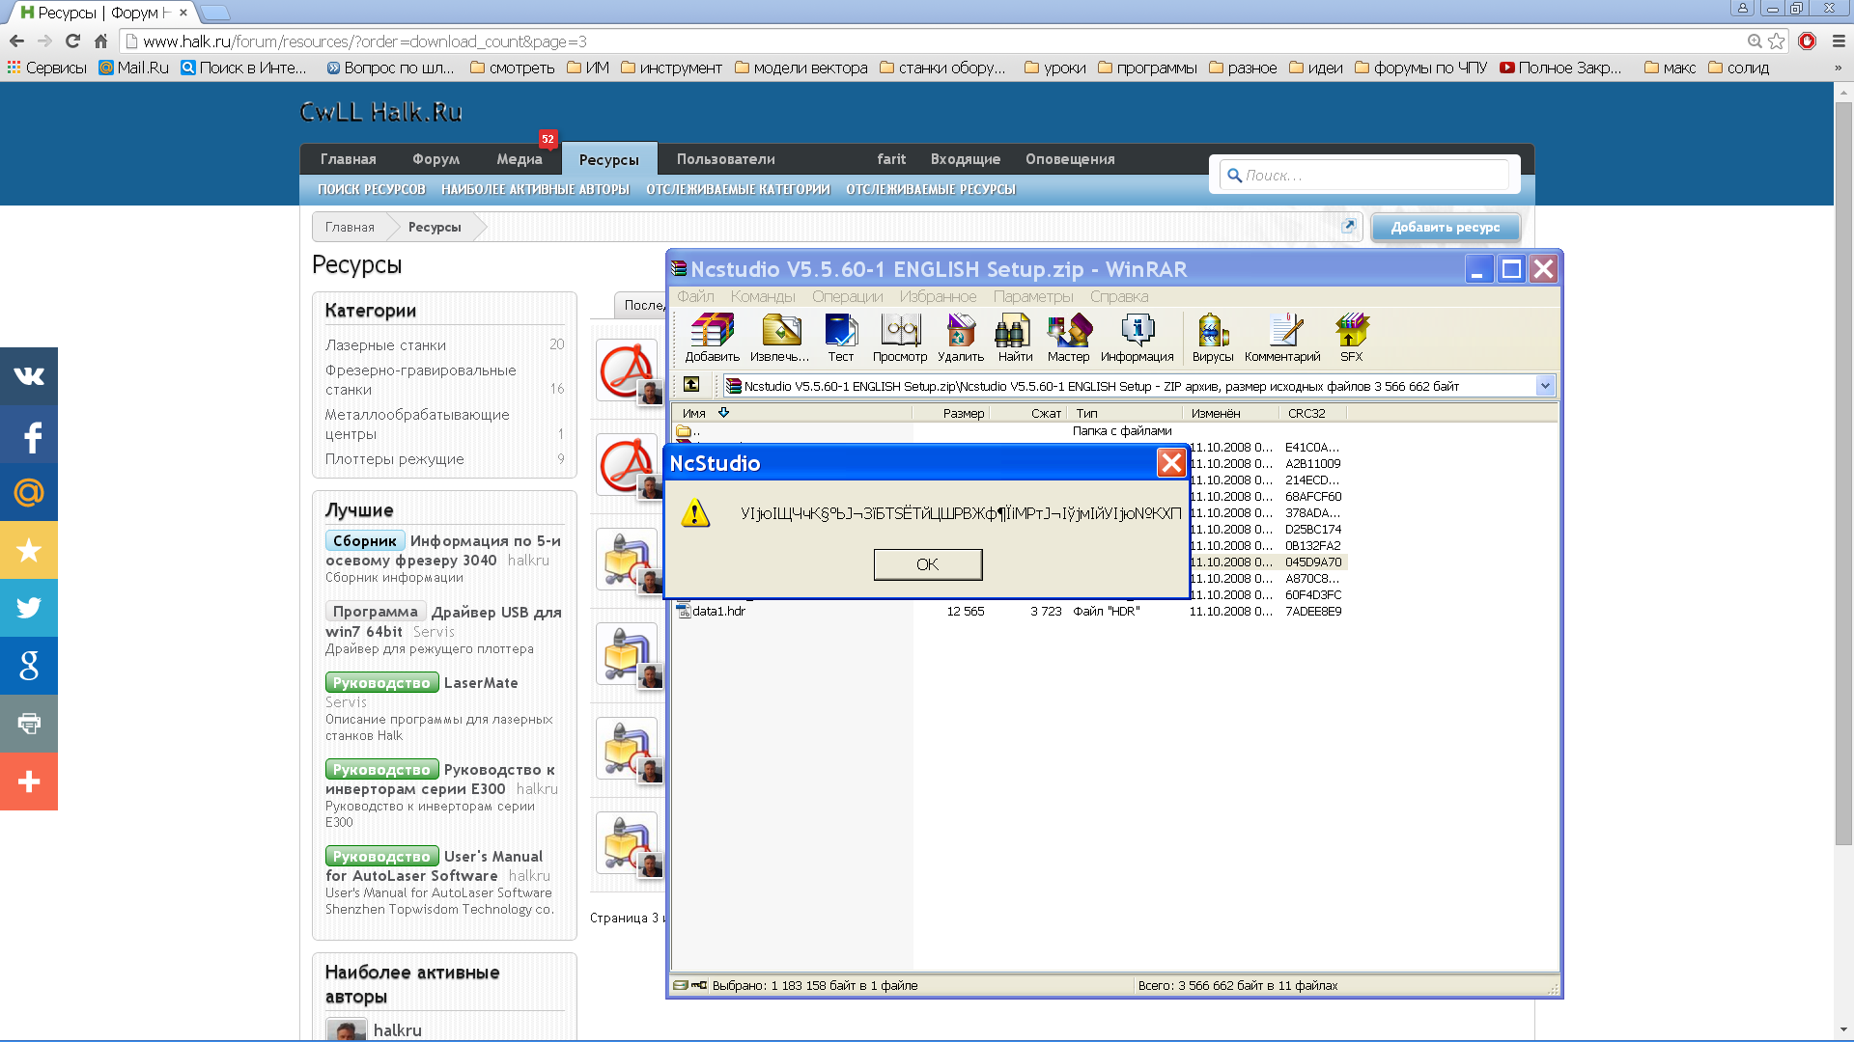Open Наиболее активные авторы link
1854x1042 pixels.
[535, 189]
